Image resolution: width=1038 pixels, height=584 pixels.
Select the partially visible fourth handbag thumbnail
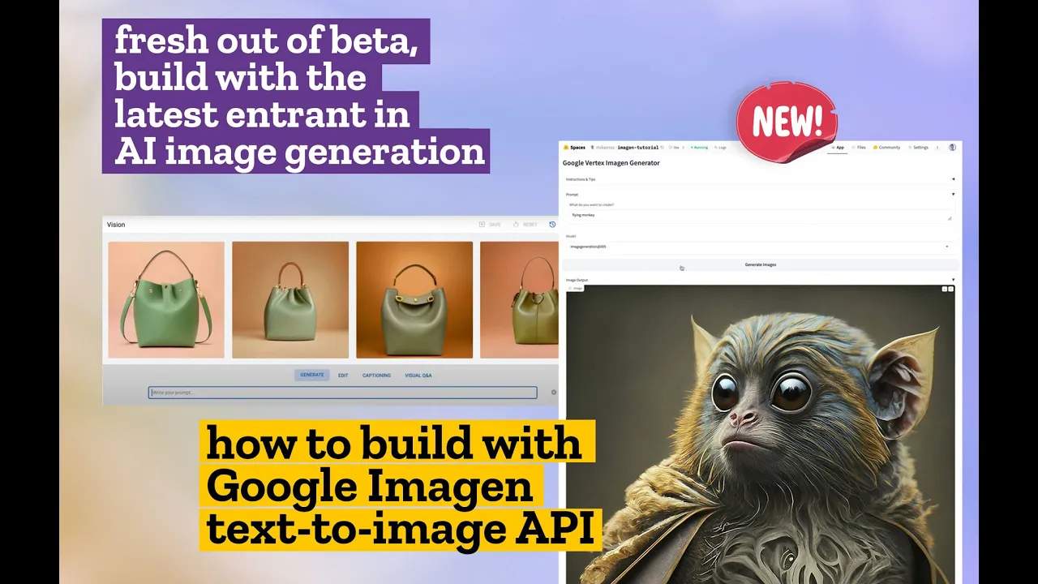[519, 299]
